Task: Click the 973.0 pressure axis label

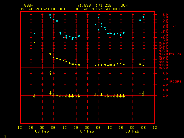Action: pyautogui.click(x=164, y=43)
